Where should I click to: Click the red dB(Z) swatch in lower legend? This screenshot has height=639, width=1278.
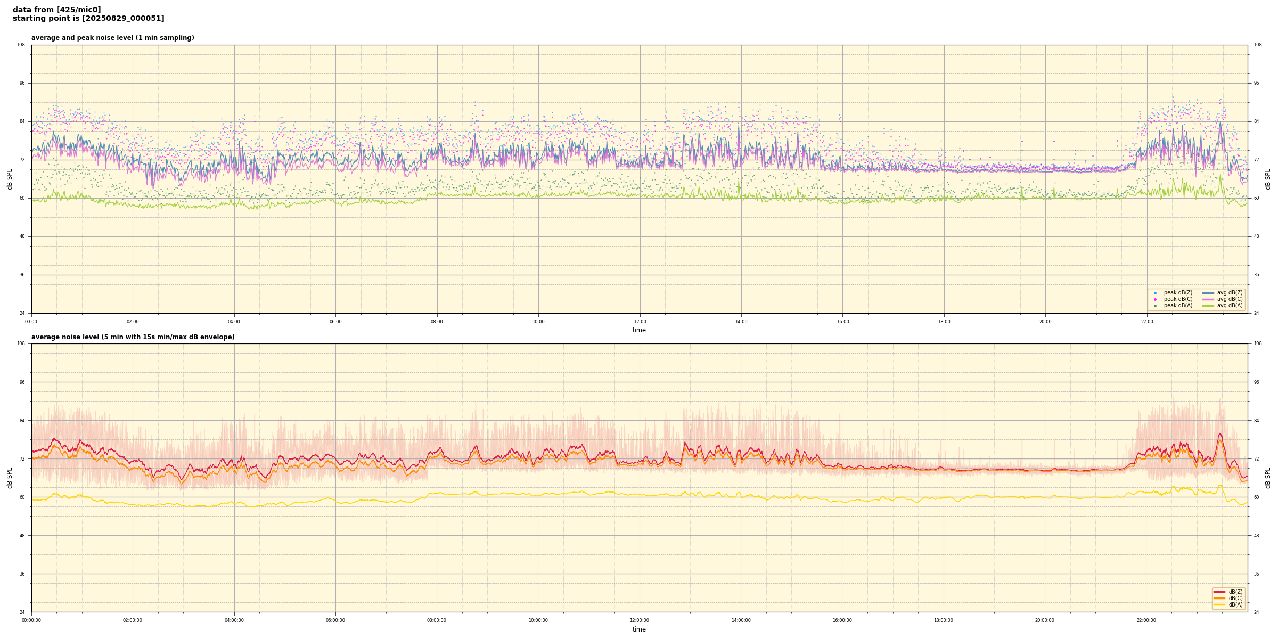1219,592
